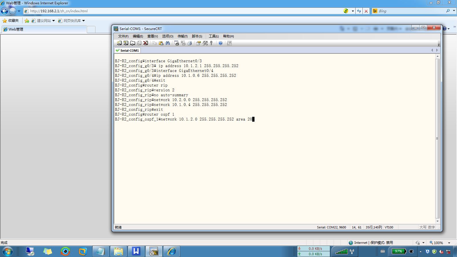457x257 pixels.
Task: Click the terminal scrollbar up arrow
Action: [437, 56]
